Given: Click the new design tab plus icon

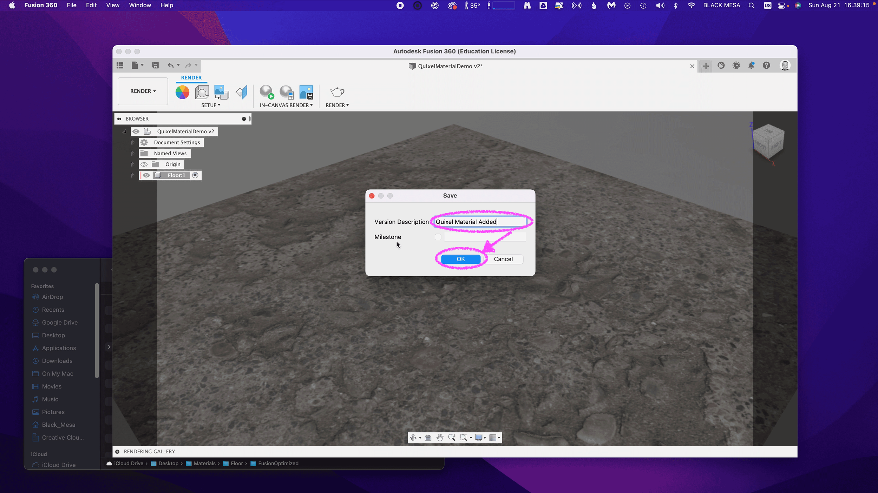Looking at the screenshot, I should click(706, 66).
